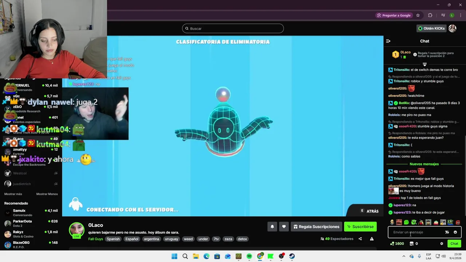
Task: Click Regala Suscripciones button
Action: tap(316, 227)
